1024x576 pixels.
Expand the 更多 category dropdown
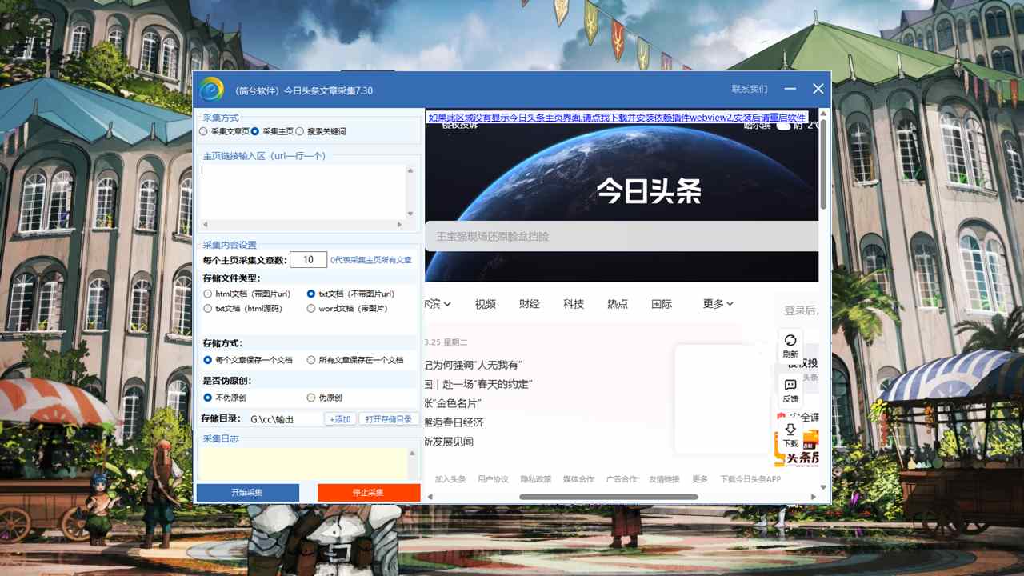[718, 304]
